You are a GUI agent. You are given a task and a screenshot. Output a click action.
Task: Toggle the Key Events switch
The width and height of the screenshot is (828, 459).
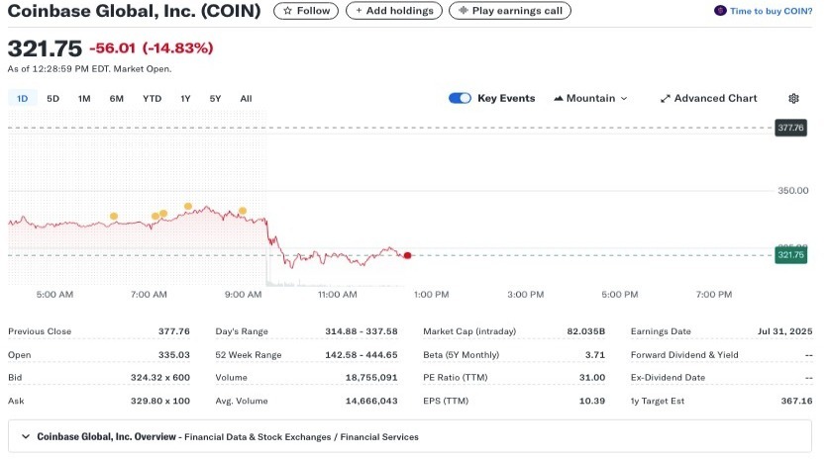(x=460, y=98)
